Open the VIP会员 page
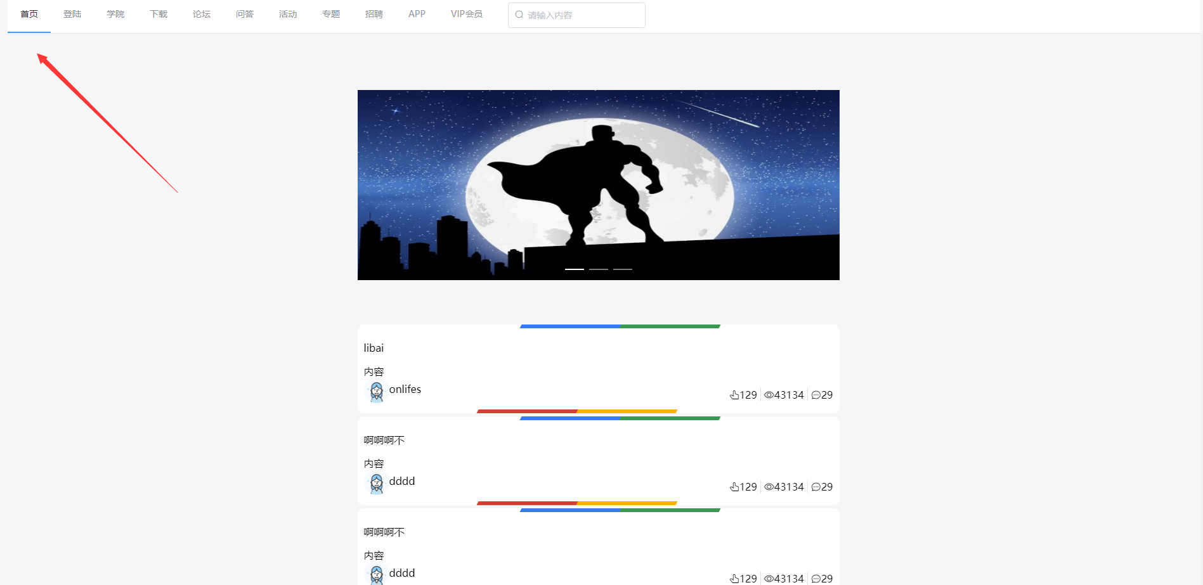1203x585 pixels. click(x=467, y=14)
